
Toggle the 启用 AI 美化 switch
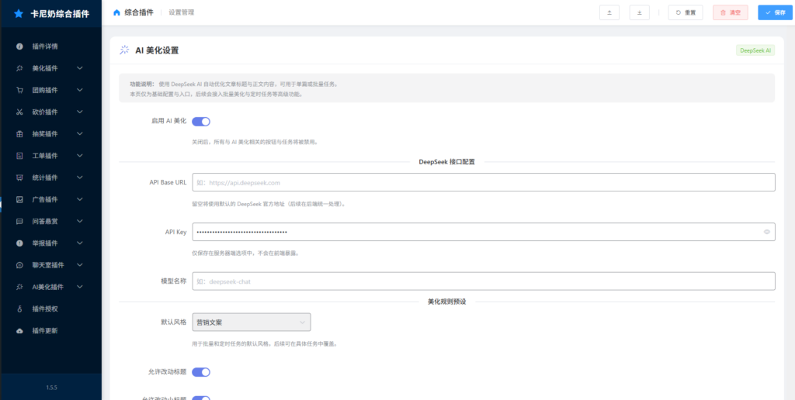201,121
